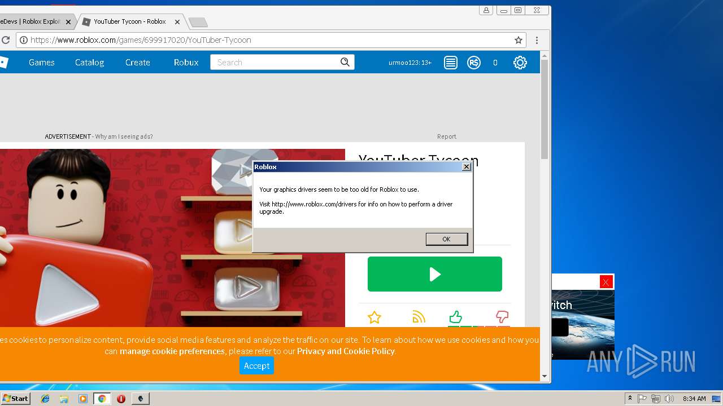Click the clock showing 8:34 AM
This screenshot has height=406, width=723.
(x=694, y=399)
